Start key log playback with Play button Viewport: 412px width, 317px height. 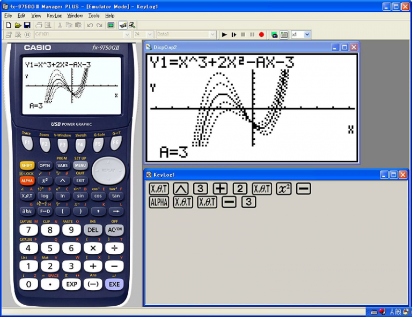(224, 34)
